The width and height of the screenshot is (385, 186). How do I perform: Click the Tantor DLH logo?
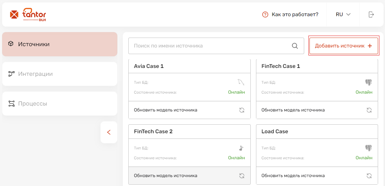pyautogui.click(x=28, y=15)
